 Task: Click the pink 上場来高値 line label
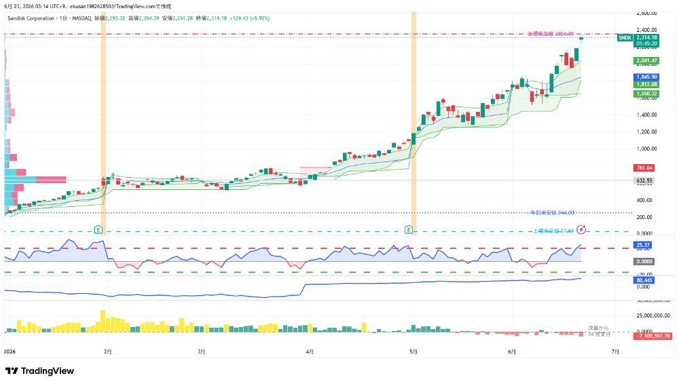pos(551,34)
